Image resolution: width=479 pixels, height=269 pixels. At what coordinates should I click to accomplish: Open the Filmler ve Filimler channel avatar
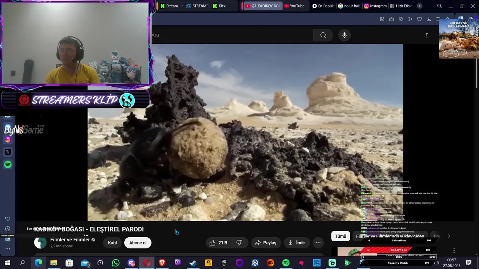40,243
